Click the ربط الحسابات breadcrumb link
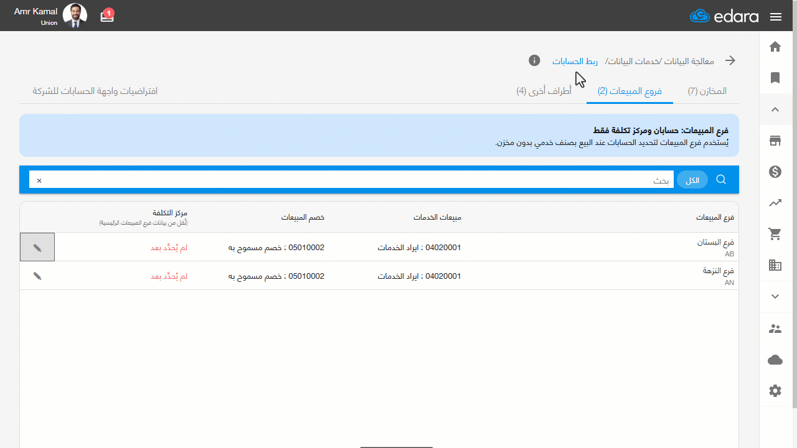This screenshot has height=448, width=797. (x=575, y=61)
